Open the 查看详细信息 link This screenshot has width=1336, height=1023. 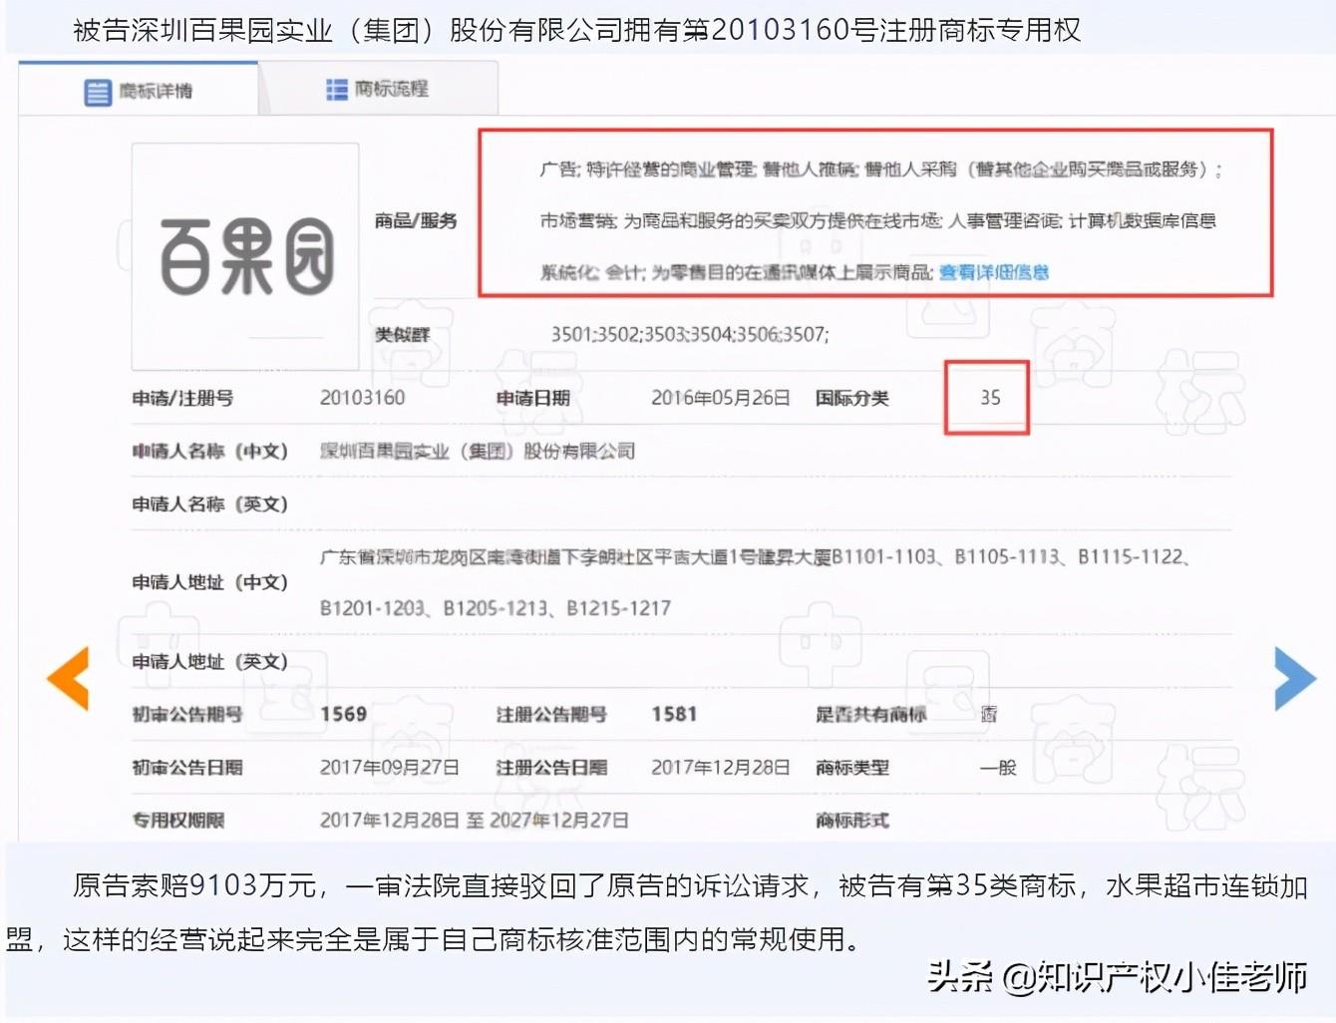993,272
